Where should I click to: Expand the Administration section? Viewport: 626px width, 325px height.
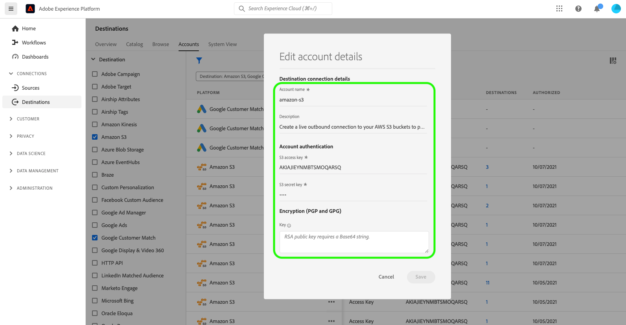click(11, 188)
